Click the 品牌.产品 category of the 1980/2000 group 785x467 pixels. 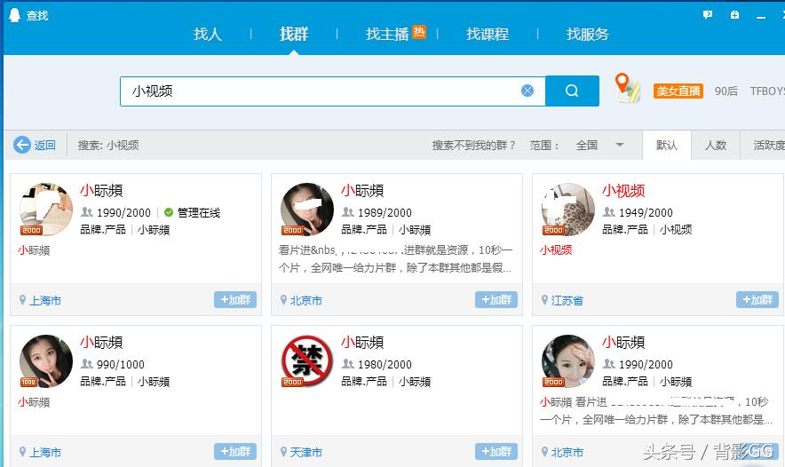point(364,381)
